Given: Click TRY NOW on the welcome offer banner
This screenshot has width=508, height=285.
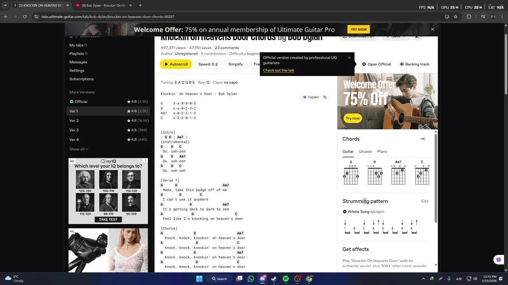Looking at the screenshot, I should point(358,29).
